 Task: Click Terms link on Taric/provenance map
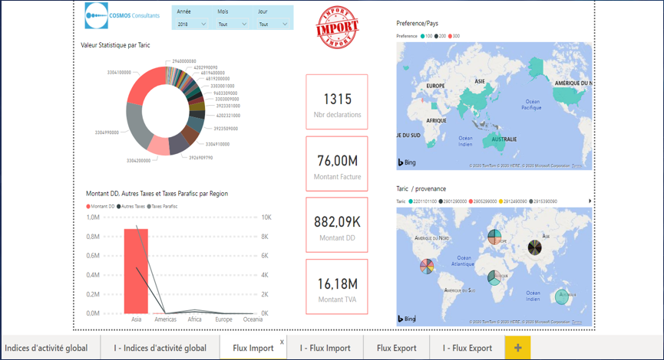point(576,322)
